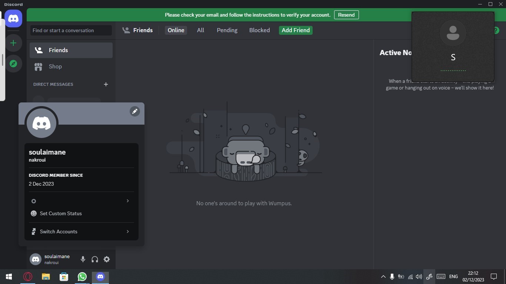Focus Find or start a conversation field
Screen dimensions: 506x284
(x=71, y=30)
